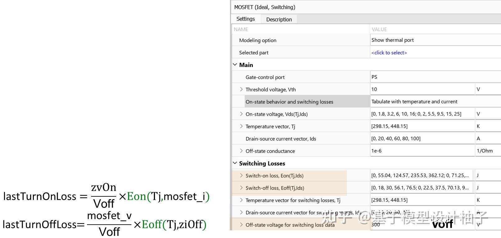Expand the Threshold voltage, Vth row
501x238 pixels.
[241, 89]
